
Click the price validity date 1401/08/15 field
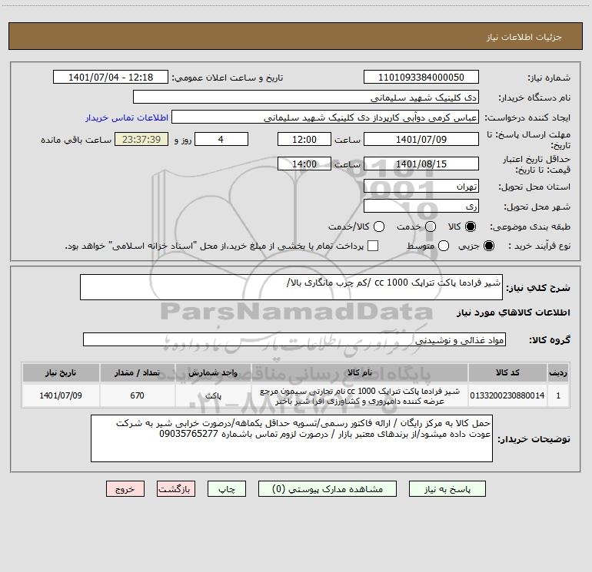pyautogui.click(x=421, y=164)
